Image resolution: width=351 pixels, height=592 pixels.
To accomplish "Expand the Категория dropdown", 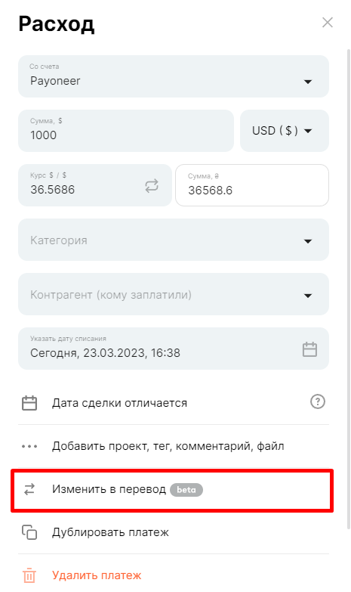I will click(x=174, y=240).
